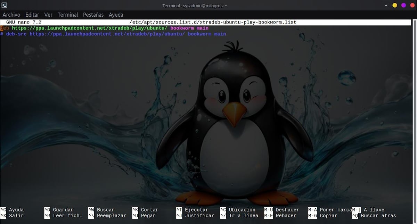Click the Guardar shortcut at the bottom
Screen dimensions: 417x224
pyautogui.click(x=63, y=209)
